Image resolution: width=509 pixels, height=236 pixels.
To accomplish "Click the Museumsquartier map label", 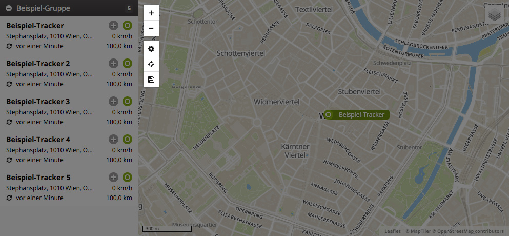I will tap(195, 225).
